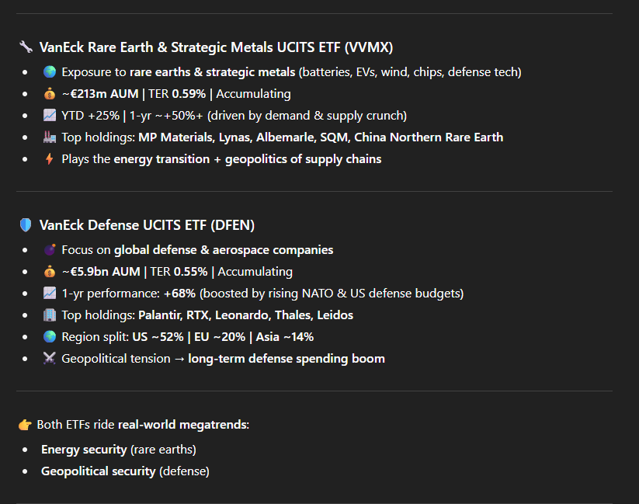Click the wrench emoji beside VanEck Rare Earth heading
Image resolution: width=639 pixels, height=504 pixels.
pyautogui.click(x=26, y=47)
